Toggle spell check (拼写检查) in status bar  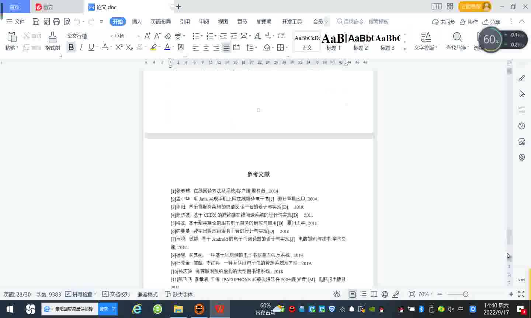81,294
